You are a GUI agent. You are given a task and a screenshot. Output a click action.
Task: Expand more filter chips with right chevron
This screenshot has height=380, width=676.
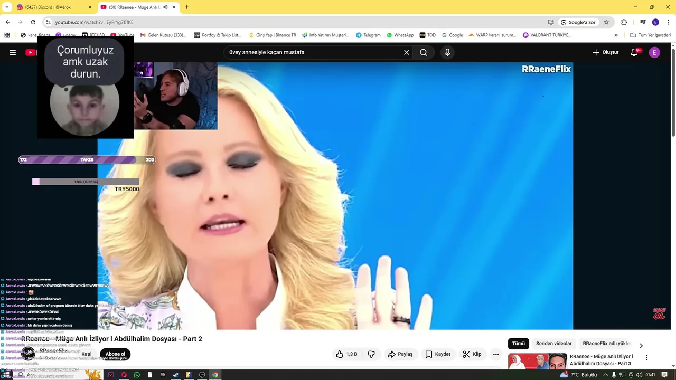pos(641,346)
